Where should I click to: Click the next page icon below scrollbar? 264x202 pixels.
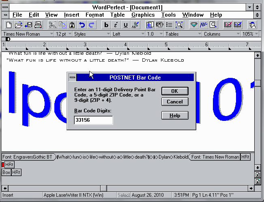point(258,181)
